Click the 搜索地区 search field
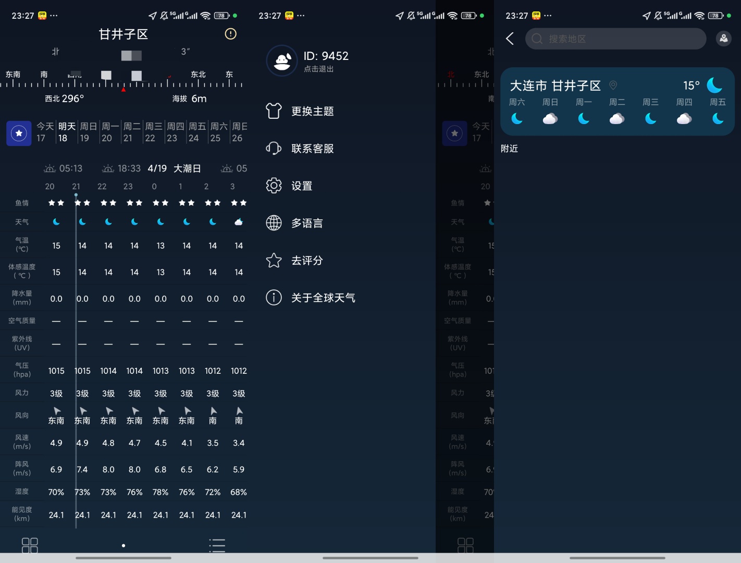 tap(615, 39)
